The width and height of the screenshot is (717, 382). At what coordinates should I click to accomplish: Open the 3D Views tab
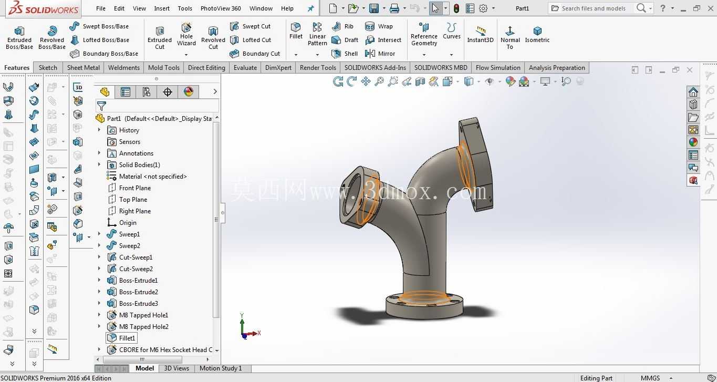(x=176, y=368)
